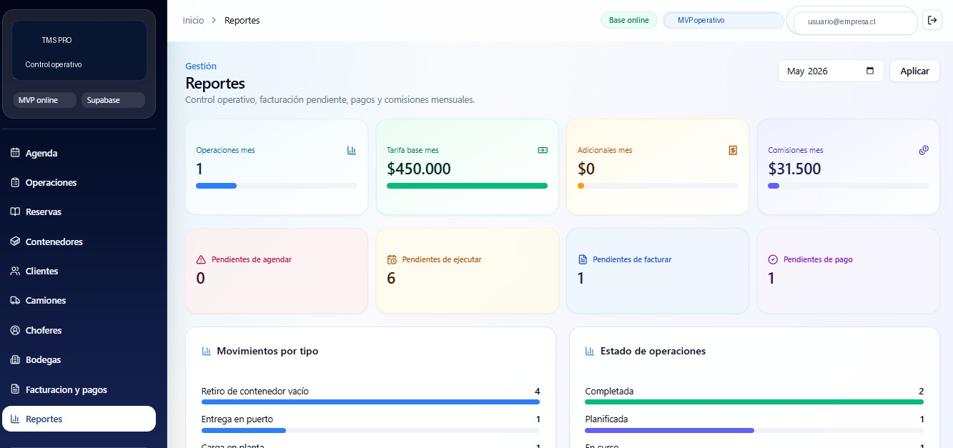953x448 pixels.
Task: Click the Operaciones clipboard icon in sidebar
Action: coord(15,182)
